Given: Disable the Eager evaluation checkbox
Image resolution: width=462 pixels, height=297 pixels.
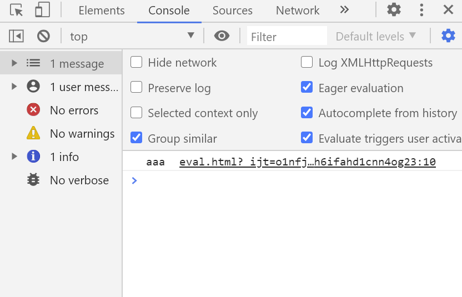Looking at the screenshot, I should tap(307, 87).
